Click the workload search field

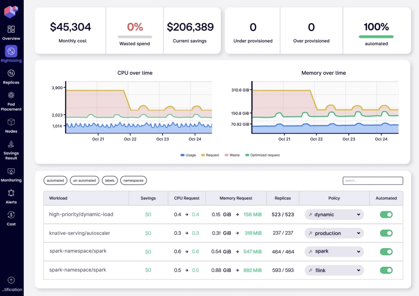click(373, 181)
